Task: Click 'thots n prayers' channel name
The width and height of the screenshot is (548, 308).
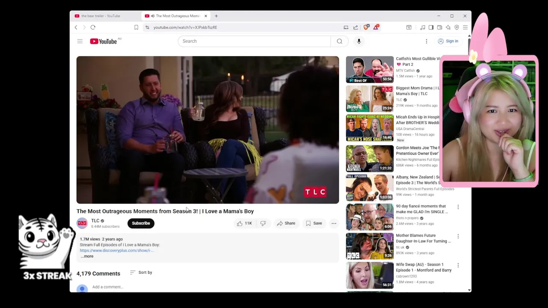Action: point(407,218)
